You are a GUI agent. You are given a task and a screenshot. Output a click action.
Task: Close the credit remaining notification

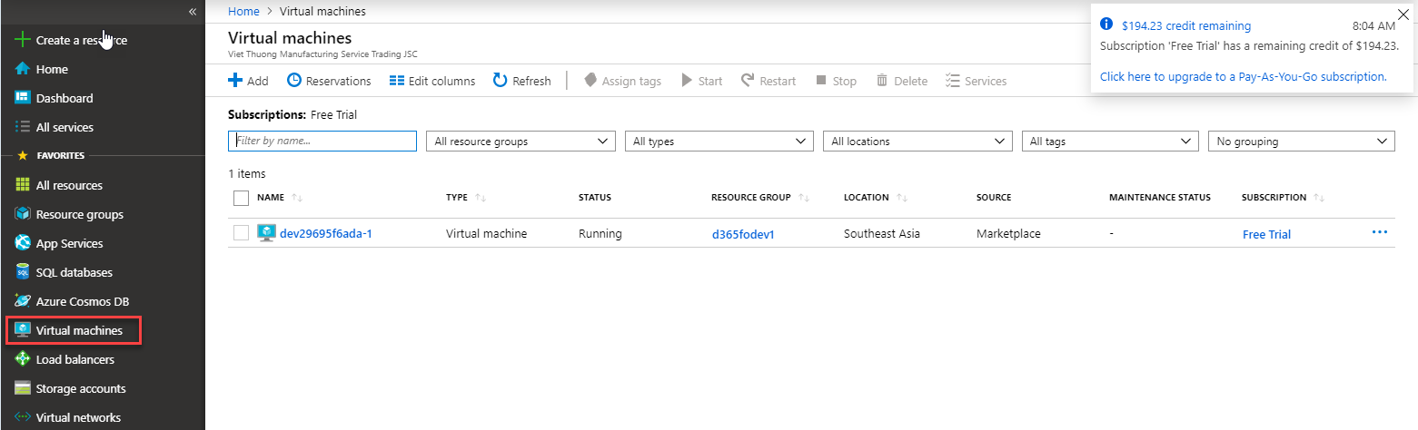1403,14
